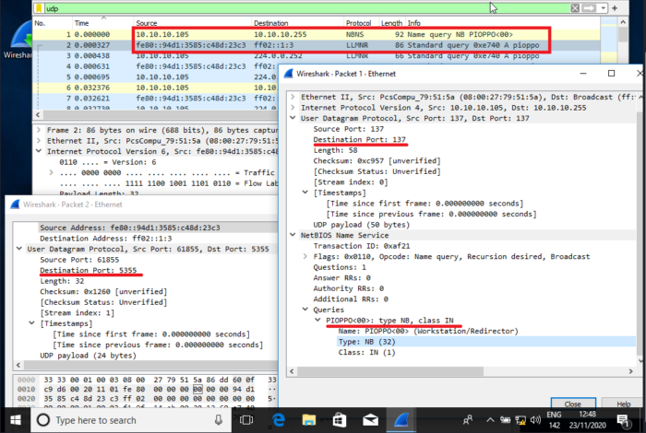
Task: Select Name: PIOPPO<00> Workstation/Redirector line
Action: pyautogui.click(x=428, y=331)
